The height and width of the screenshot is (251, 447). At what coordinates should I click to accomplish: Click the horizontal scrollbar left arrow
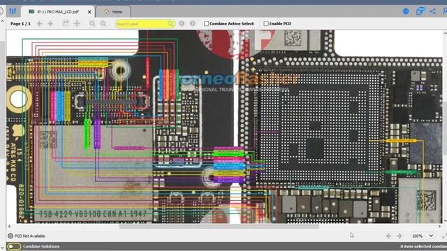(x=9, y=227)
